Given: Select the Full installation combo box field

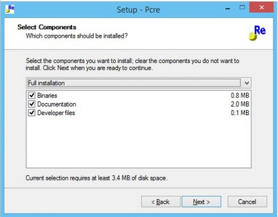Looking at the screenshot, I should [x=139, y=83].
